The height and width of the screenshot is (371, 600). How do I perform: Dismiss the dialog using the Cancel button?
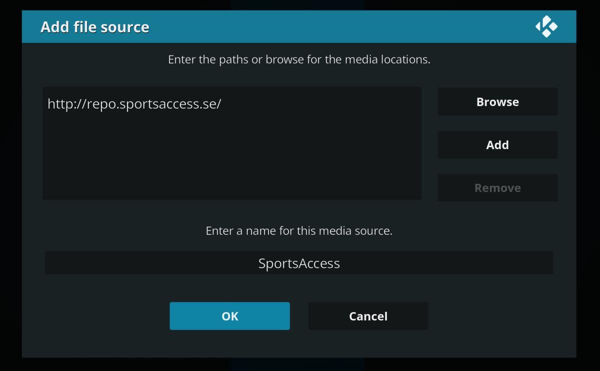pyautogui.click(x=368, y=316)
